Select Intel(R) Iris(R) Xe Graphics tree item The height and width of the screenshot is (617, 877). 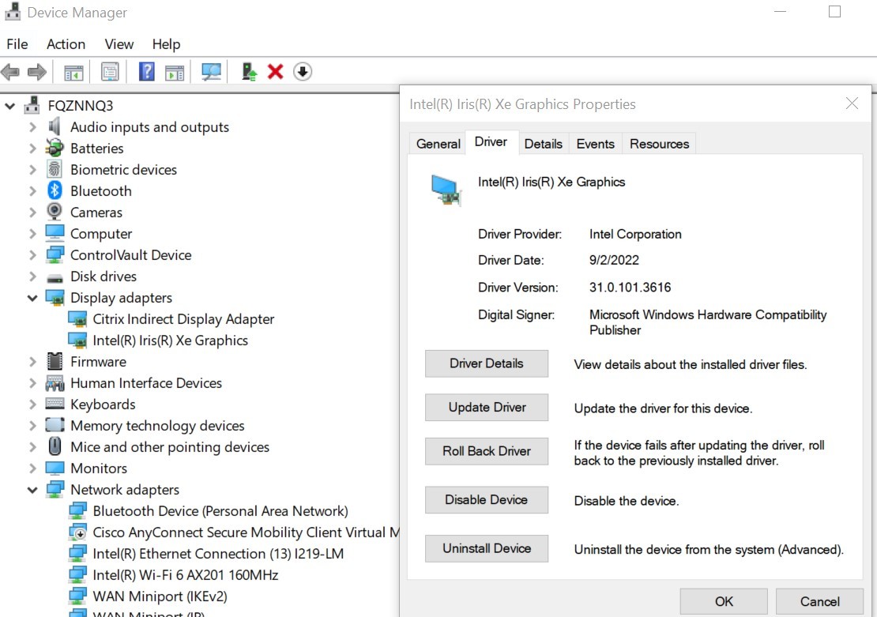pyautogui.click(x=170, y=340)
